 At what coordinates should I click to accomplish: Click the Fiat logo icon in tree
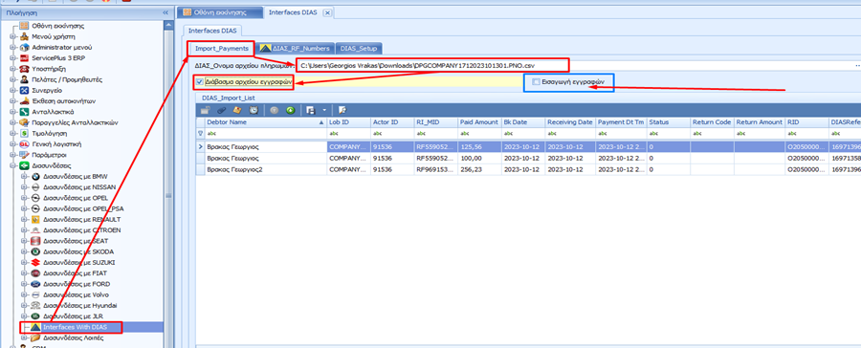[x=35, y=273]
